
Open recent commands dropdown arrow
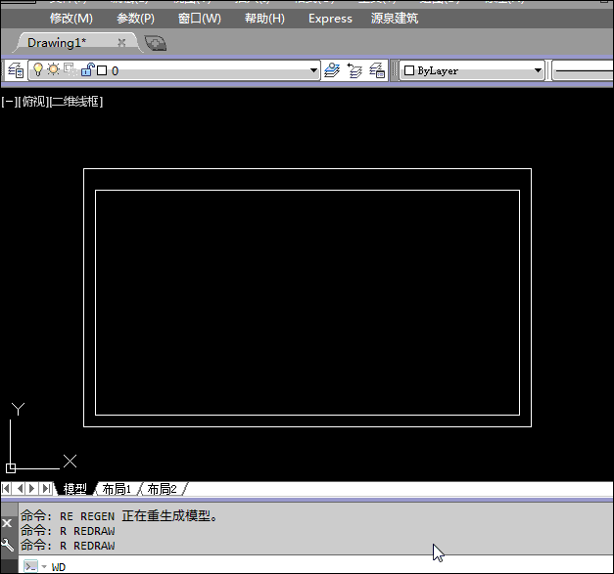click(x=44, y=566)
